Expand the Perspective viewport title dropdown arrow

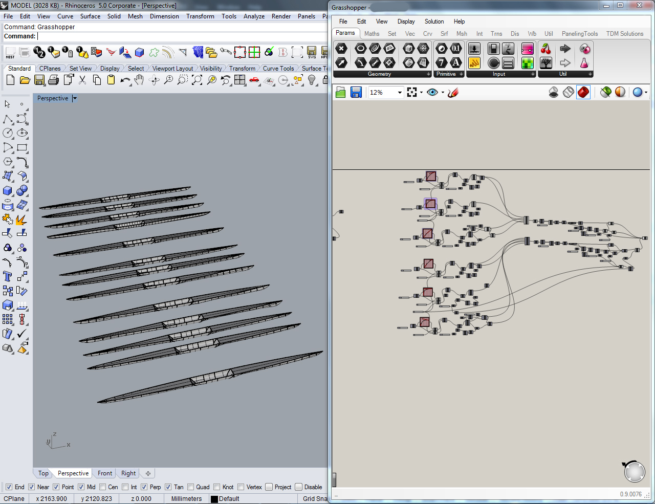click(x=75, y=98)
